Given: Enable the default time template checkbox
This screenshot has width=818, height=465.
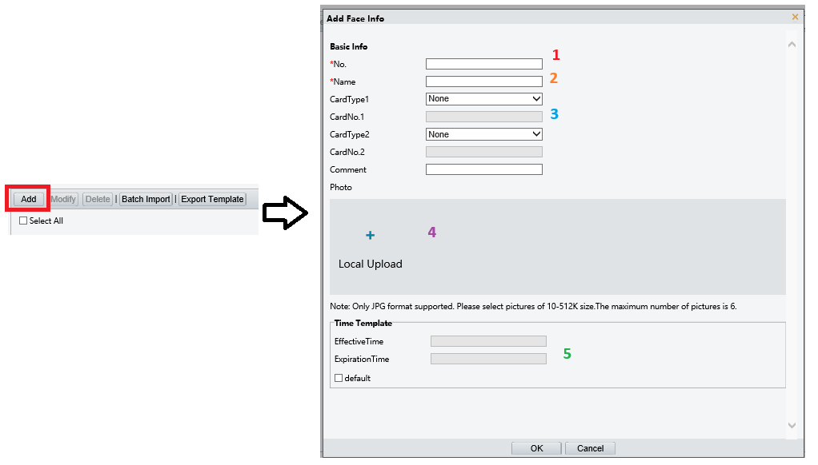Looking at the screenshot, I should click(339, 378).
